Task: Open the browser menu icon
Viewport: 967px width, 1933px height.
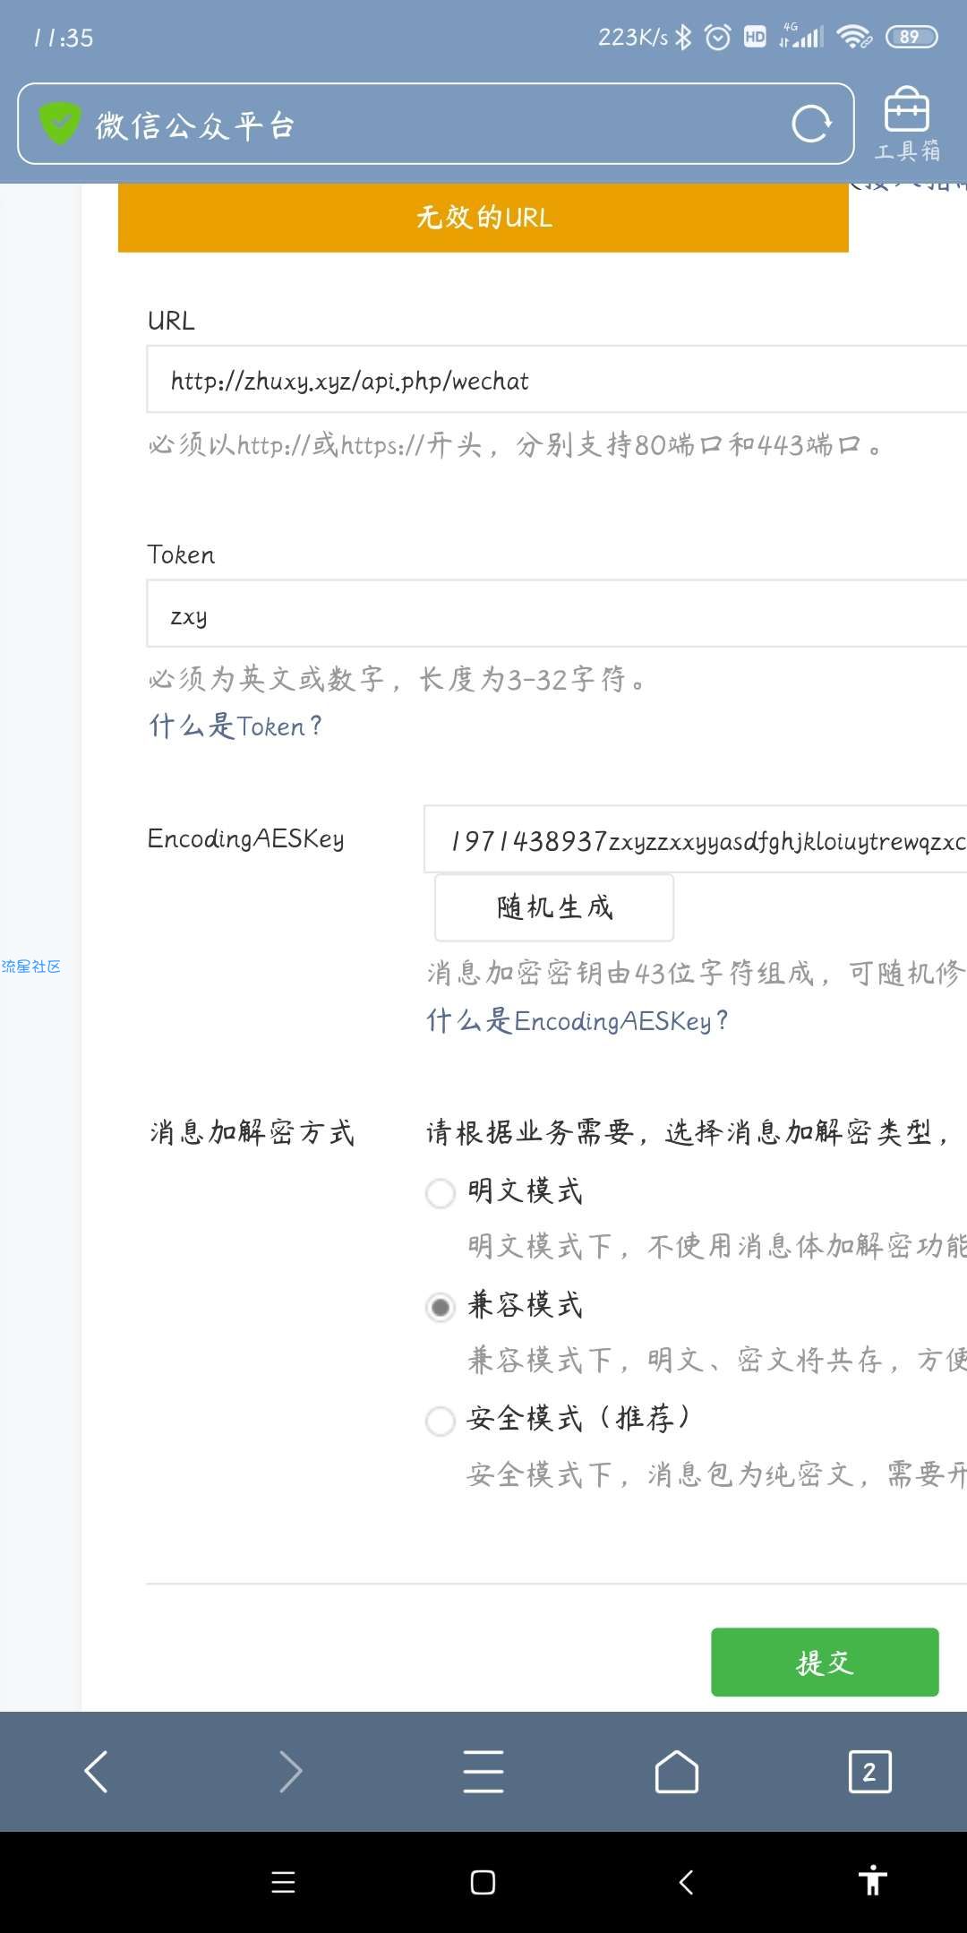Action: coord(483,1771)
